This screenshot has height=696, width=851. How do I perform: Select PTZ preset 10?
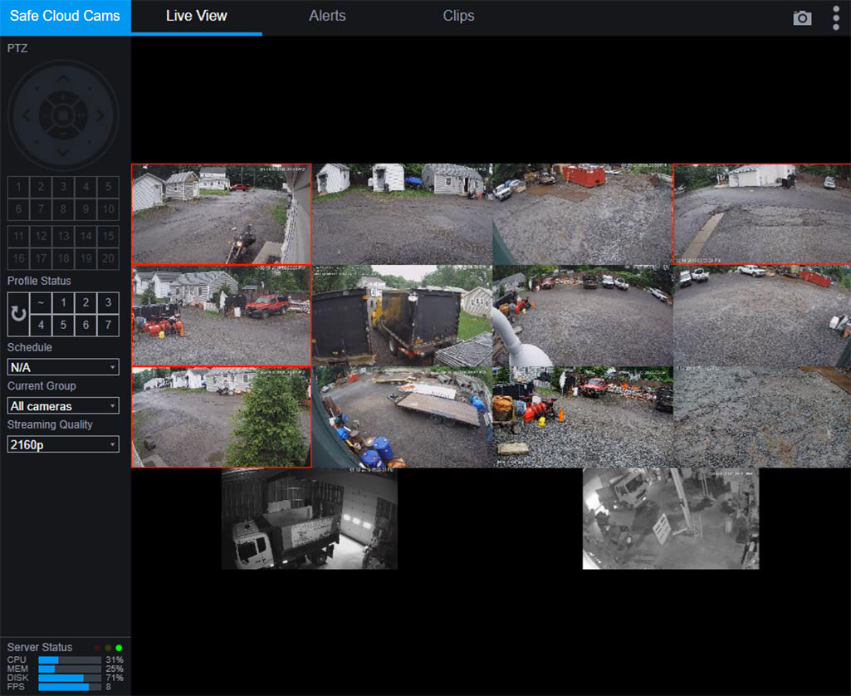108,209
